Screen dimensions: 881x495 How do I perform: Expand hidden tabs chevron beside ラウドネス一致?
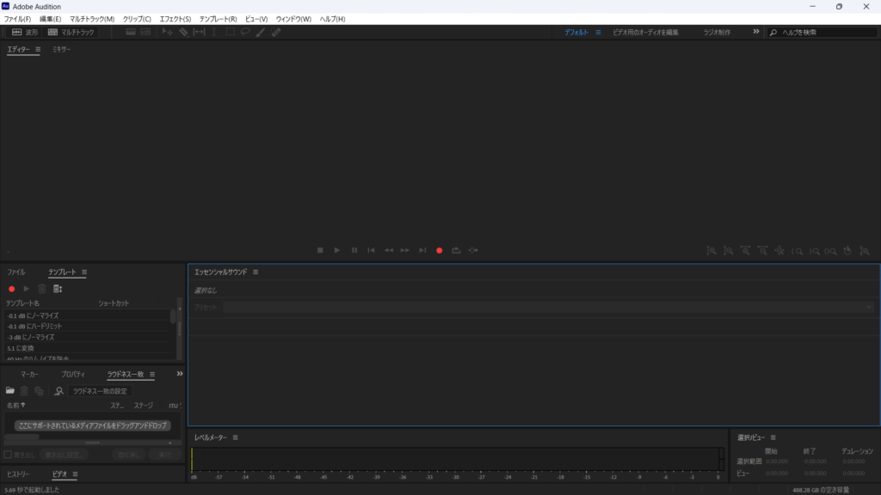180,374
